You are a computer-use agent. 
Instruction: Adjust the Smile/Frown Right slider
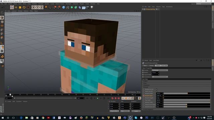point(187,105)
